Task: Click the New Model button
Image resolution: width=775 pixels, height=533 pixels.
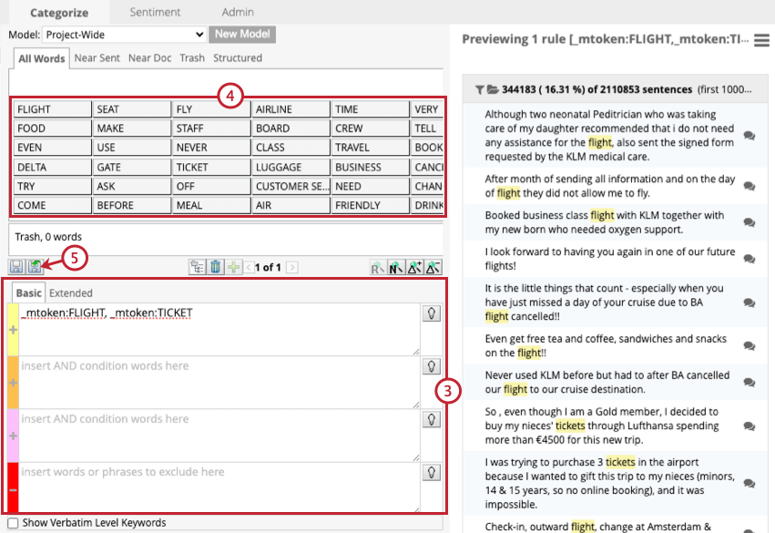Action: click(x=242, y=34)
